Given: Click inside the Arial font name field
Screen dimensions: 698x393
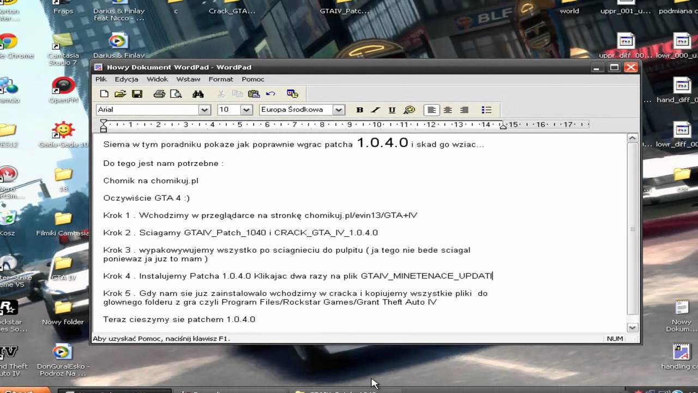Looking at the screenshot, I should coord(147,110).
